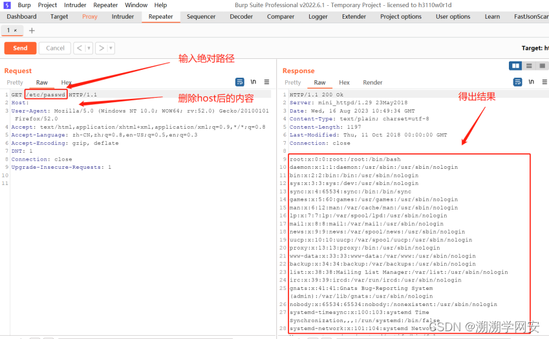
Task: Switch Response view to Raw
Action: click(x=319, y=83)
